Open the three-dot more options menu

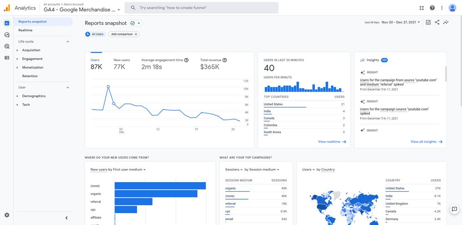point(442,8)
